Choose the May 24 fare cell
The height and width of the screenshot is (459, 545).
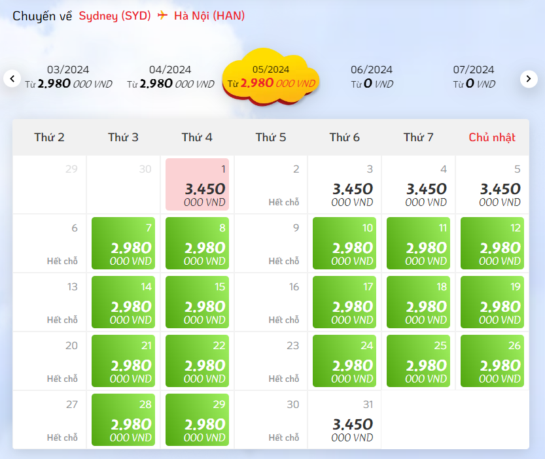pos(344,361)
